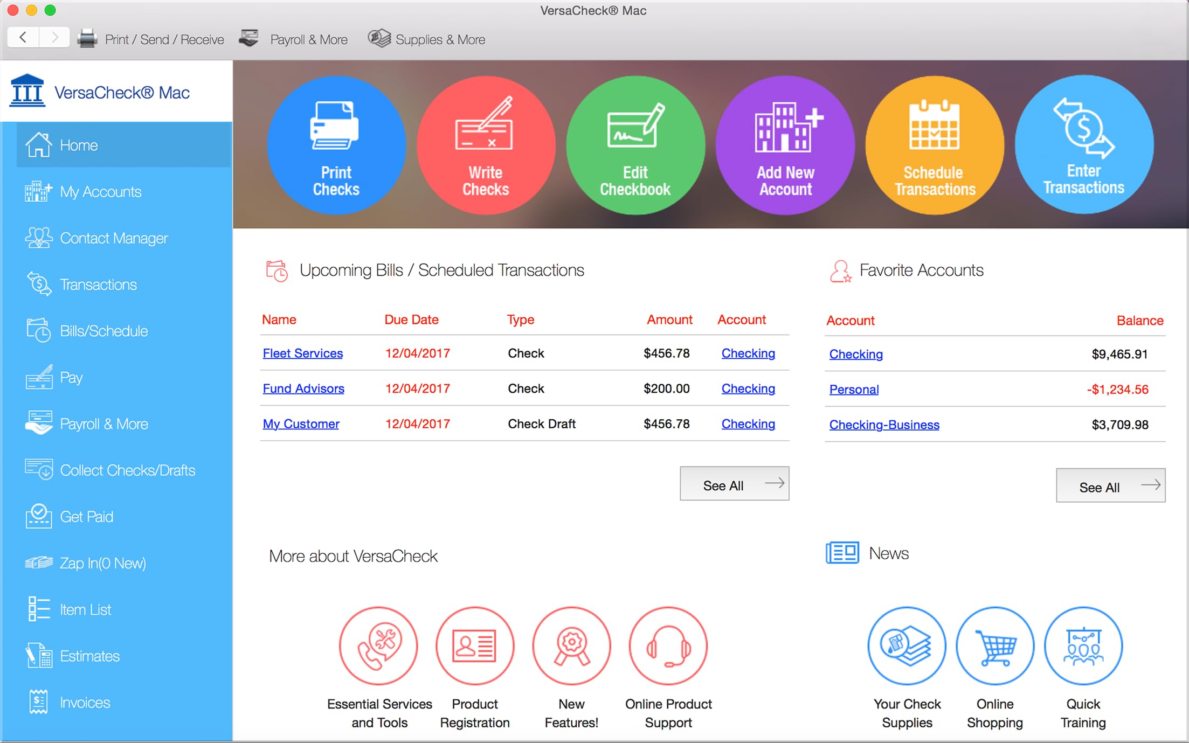
Task: Click Supplies & More in the toolbar
Action: [426, 38]
